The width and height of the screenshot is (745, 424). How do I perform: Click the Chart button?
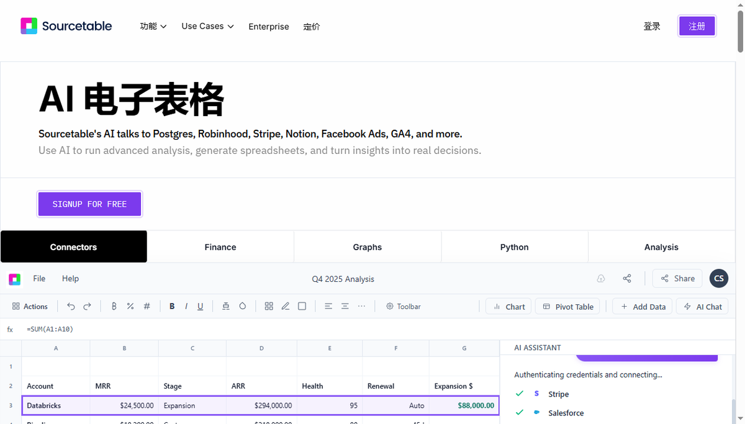click(x=508, y=307)
